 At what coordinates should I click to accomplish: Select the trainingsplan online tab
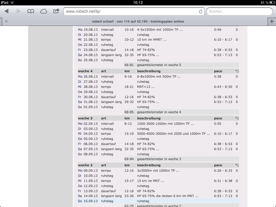point(138,22)
